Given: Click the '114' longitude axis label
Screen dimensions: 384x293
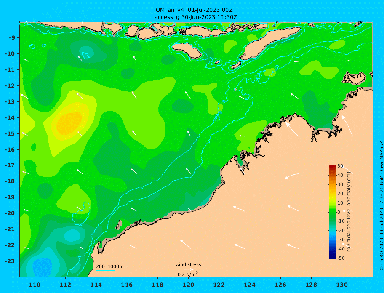Looking at the screenshot, I should [x=96, y=285].
